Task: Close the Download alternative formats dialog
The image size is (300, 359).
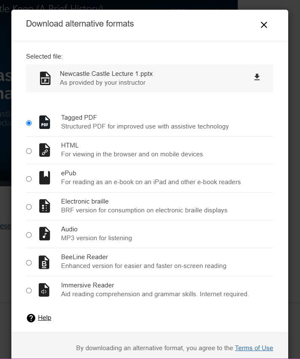Action: pyautogui.click(x=264, y=25)
